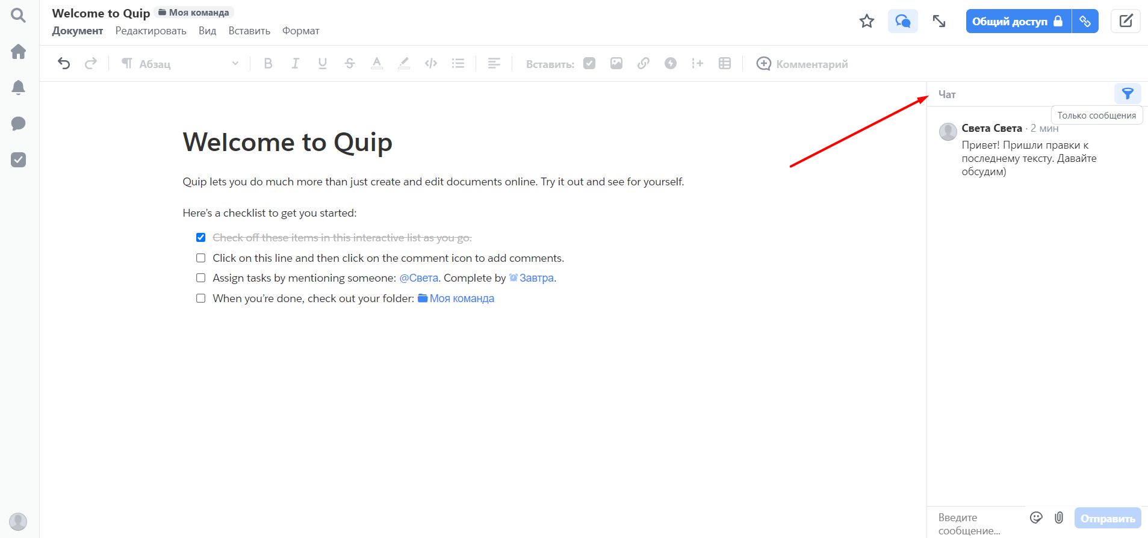The image size is (1148, 538).
Task: Go to home via sidebar icon
Action: coord(19,52)
